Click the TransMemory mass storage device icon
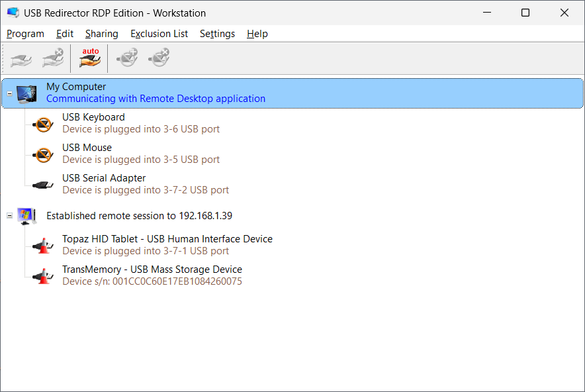Image resolution: width=585 pixels, height=392 pixels. (x=43, y=276)
